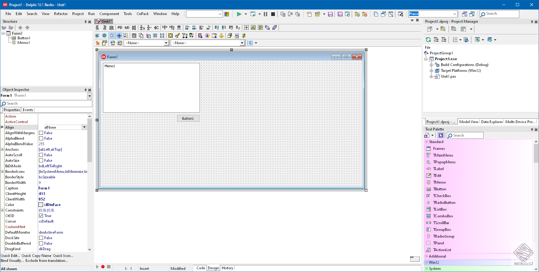Open the Windows platform selector icon
Image resolution: width=539 pixels, height=272 pixels.
pos(227,14)
